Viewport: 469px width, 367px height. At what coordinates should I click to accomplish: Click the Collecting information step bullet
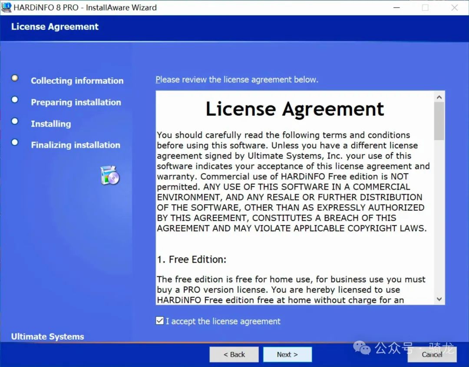coord(15,78)
